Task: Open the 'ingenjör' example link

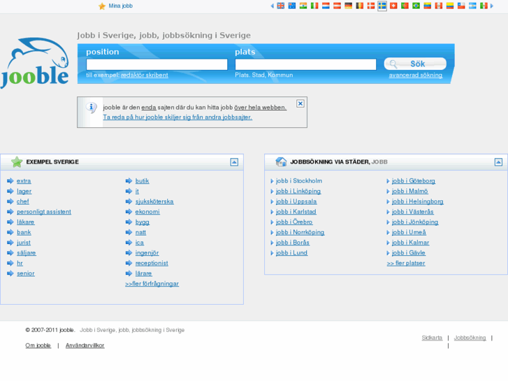Action: point(147,253)
